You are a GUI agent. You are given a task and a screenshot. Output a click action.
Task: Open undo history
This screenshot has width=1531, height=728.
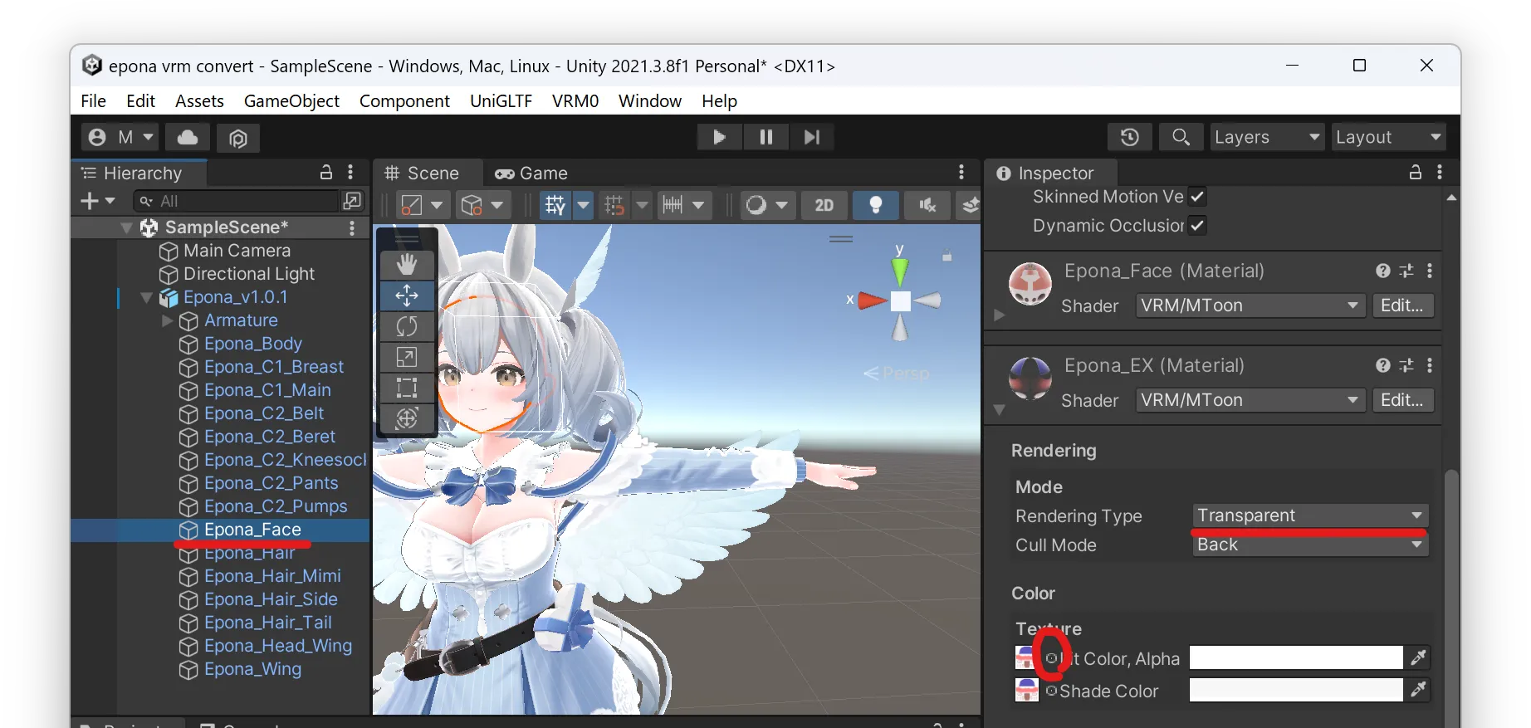coord(1130,137)
